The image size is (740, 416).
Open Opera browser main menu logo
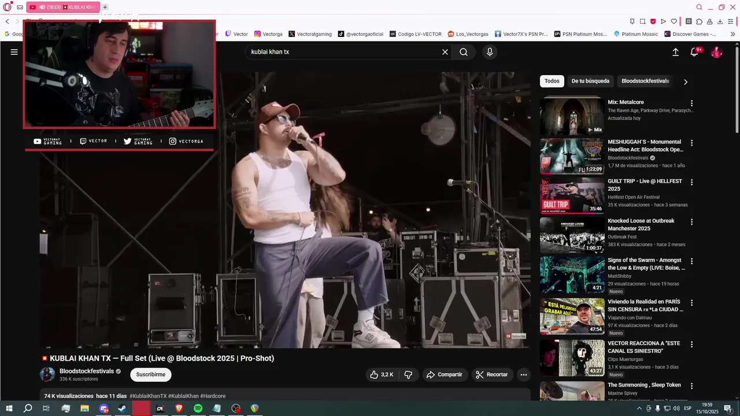[x=7, y=7]
